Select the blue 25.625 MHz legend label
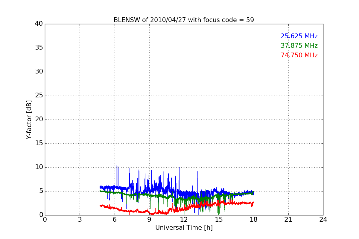The image size is (359, 239). pos(299,36)
